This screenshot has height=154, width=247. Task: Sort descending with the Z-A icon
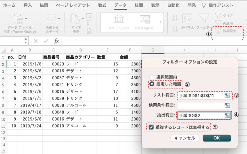click(x=175, y=29)
